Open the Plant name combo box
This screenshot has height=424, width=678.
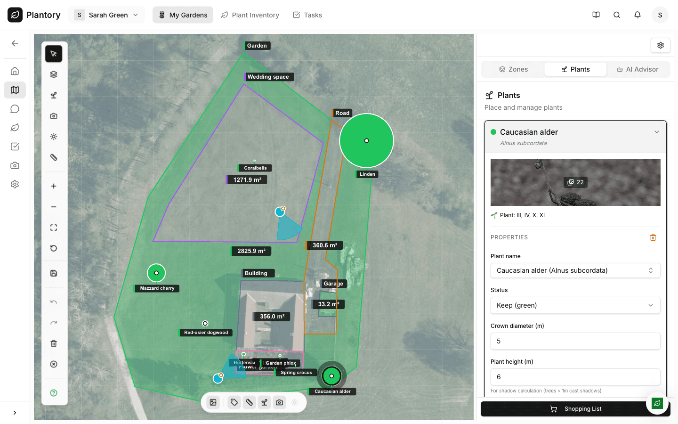coord(575,270)
